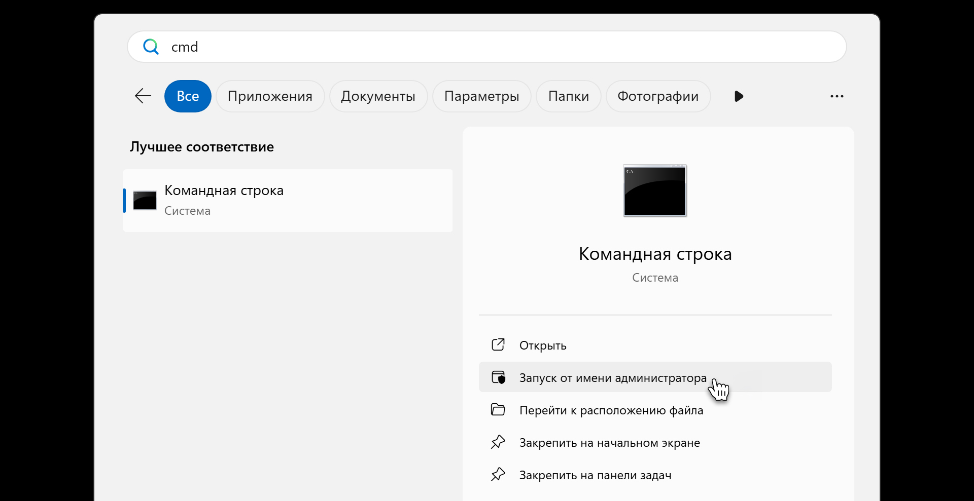Expand more filter categories with the arrow
Viewport: 974px width, 501px height.
coord(739,96)
